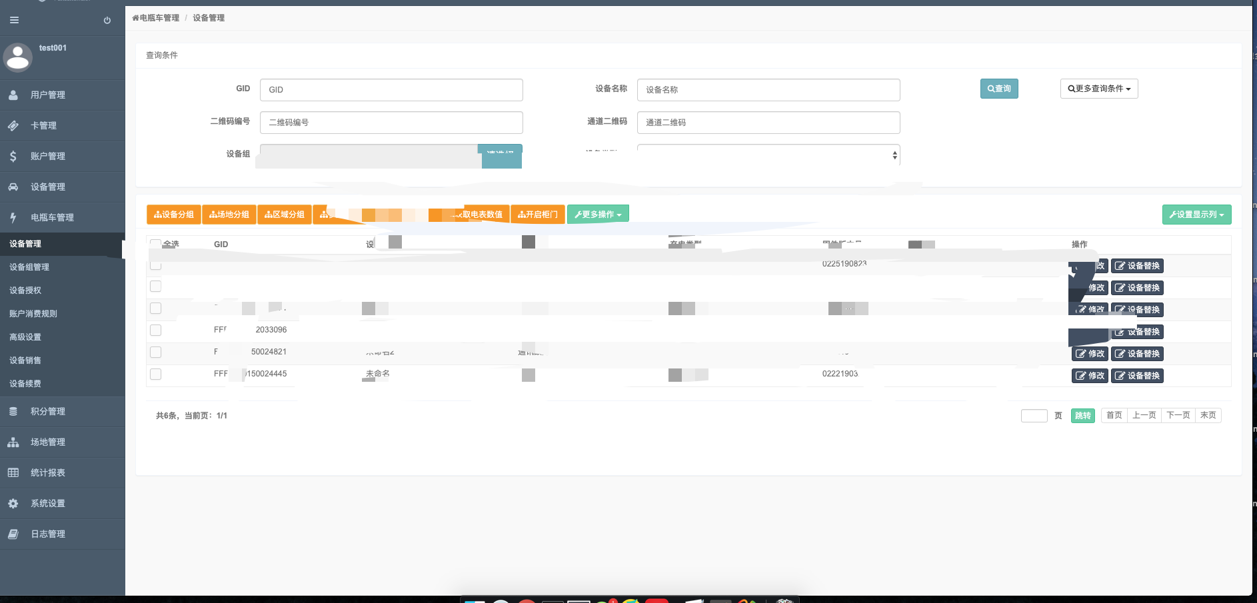Click 设备替换 in the 2033096 row

pos(1137,332)
